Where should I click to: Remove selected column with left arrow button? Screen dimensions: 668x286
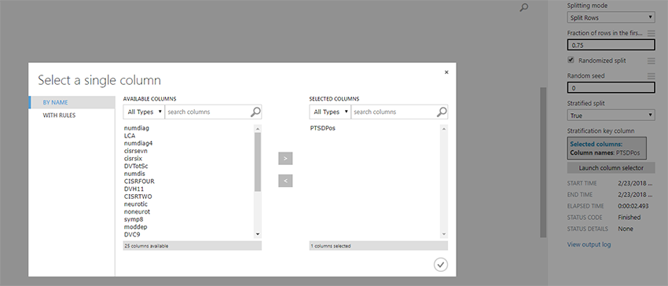[285, 181]
